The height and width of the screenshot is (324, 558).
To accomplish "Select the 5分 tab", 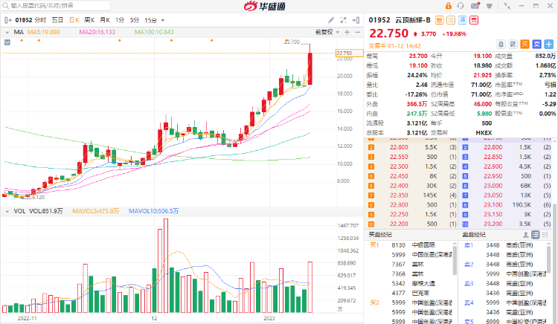I will [x=135, y=20].
